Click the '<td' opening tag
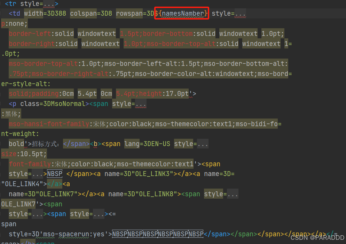The height and width of the screenshot is (244, 346). tap(15, 14)
